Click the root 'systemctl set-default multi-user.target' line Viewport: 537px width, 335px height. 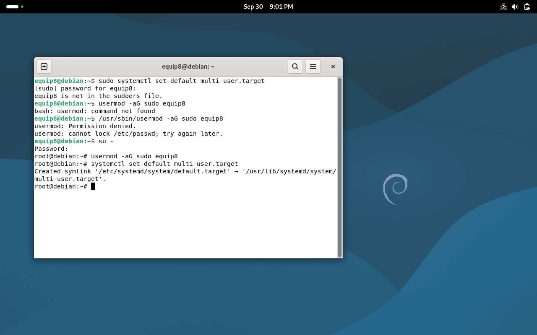pos(136,164)
